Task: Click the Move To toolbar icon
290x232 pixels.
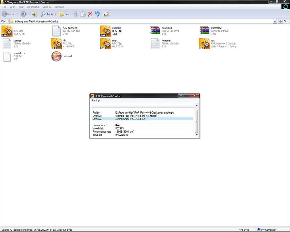Action: pos(75,14)
